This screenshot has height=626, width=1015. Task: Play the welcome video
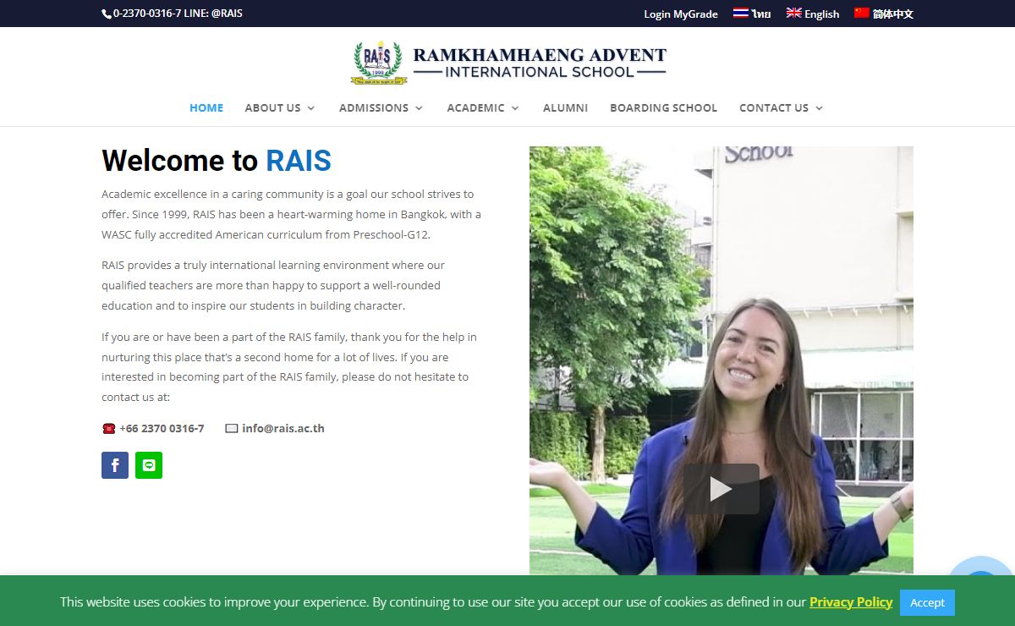coord(721,488)
